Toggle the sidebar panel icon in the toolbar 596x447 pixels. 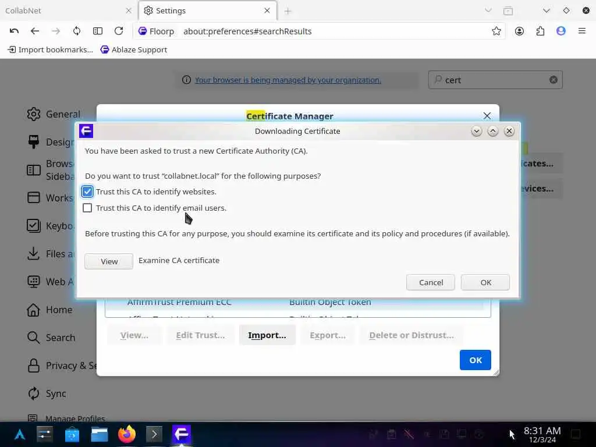[x=98, y=31]
